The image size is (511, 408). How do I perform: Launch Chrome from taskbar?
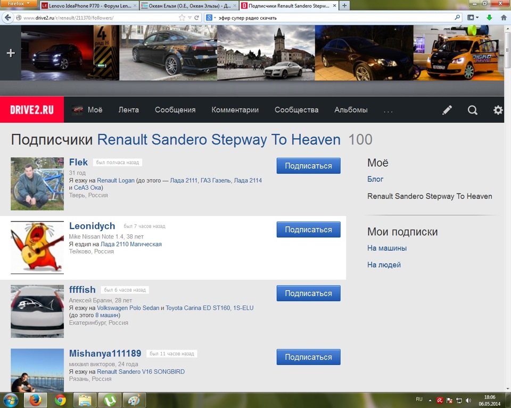coord(60,400)
